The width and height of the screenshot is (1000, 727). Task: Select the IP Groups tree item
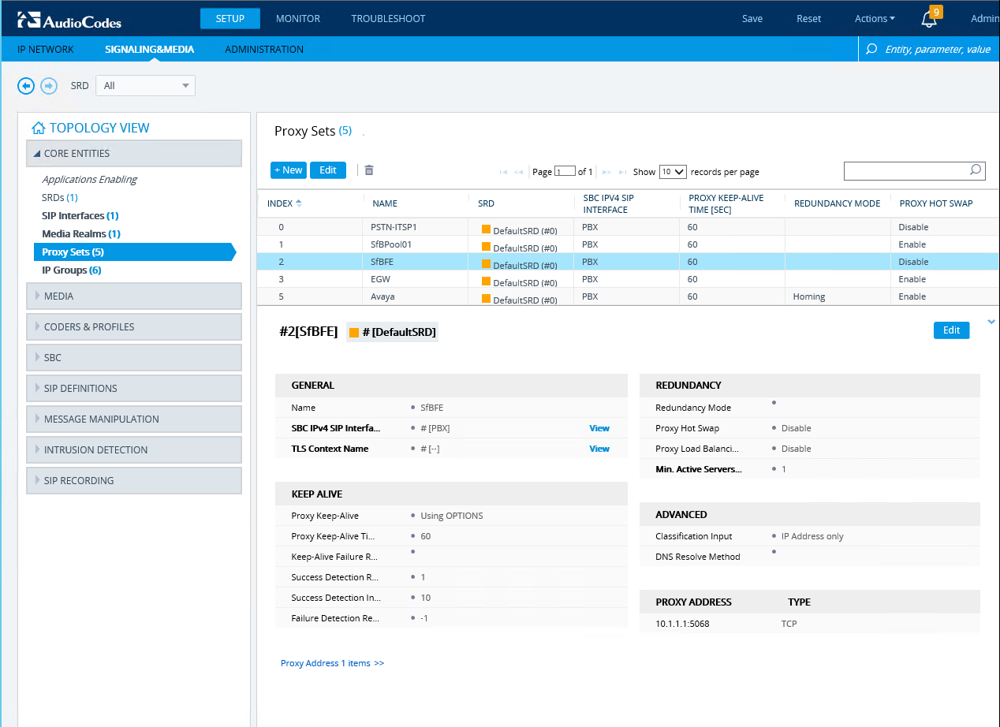click(x=71, y=270)
